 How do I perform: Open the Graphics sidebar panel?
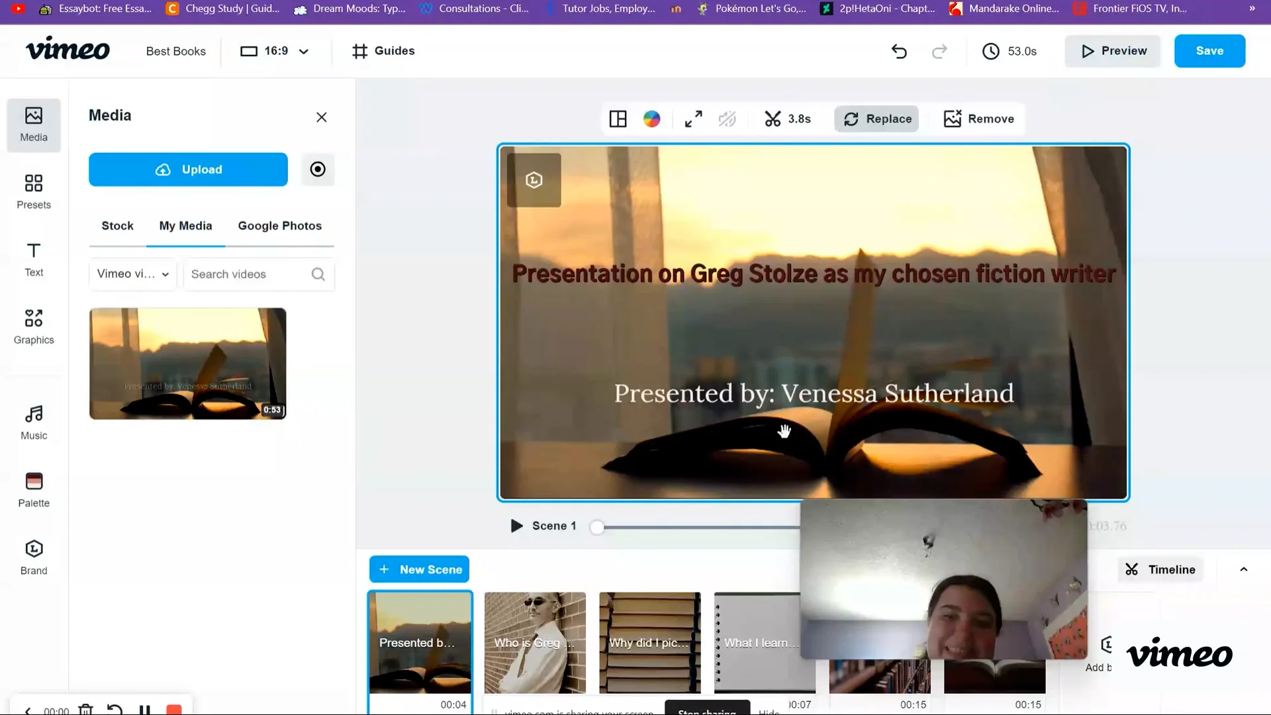point(34,327)
